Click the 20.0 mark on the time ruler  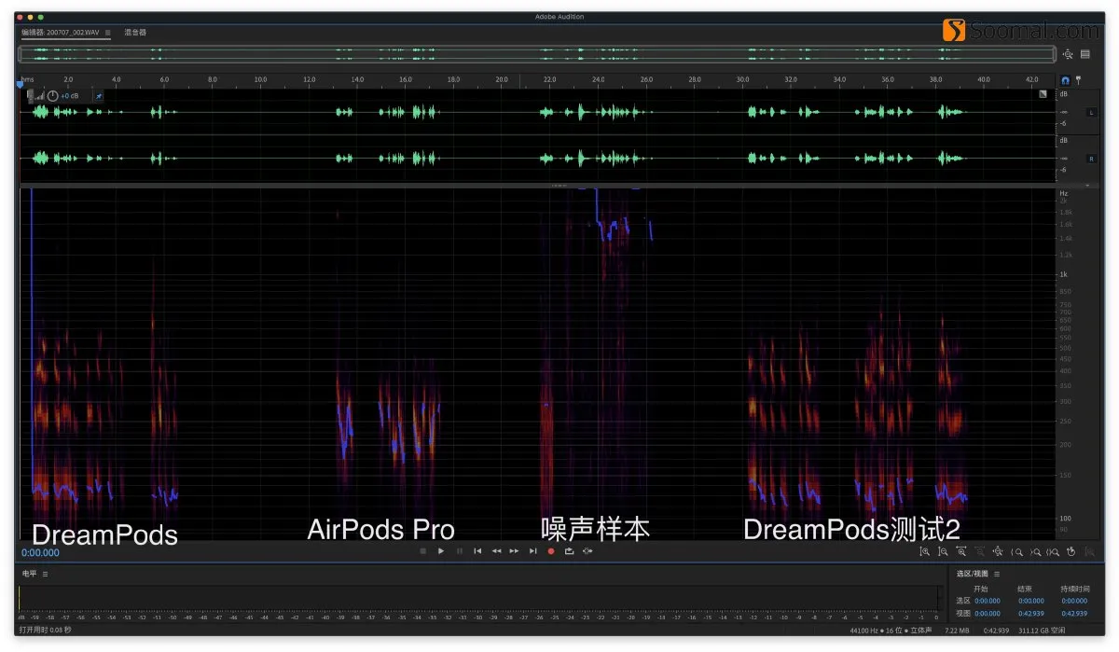click(x=502, y=79)
